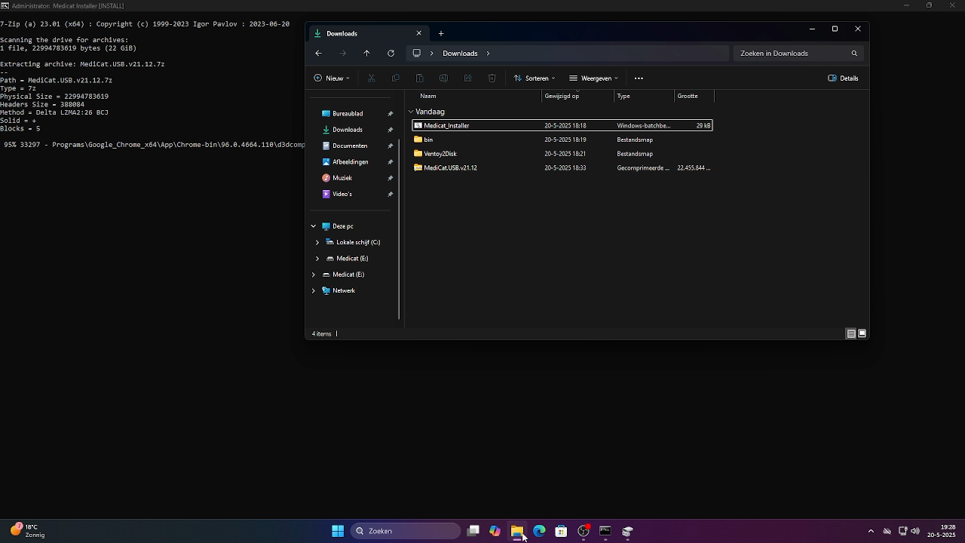
Task: Switch to details list view icon
Action: pyautogui.click(x=850, y=333)
